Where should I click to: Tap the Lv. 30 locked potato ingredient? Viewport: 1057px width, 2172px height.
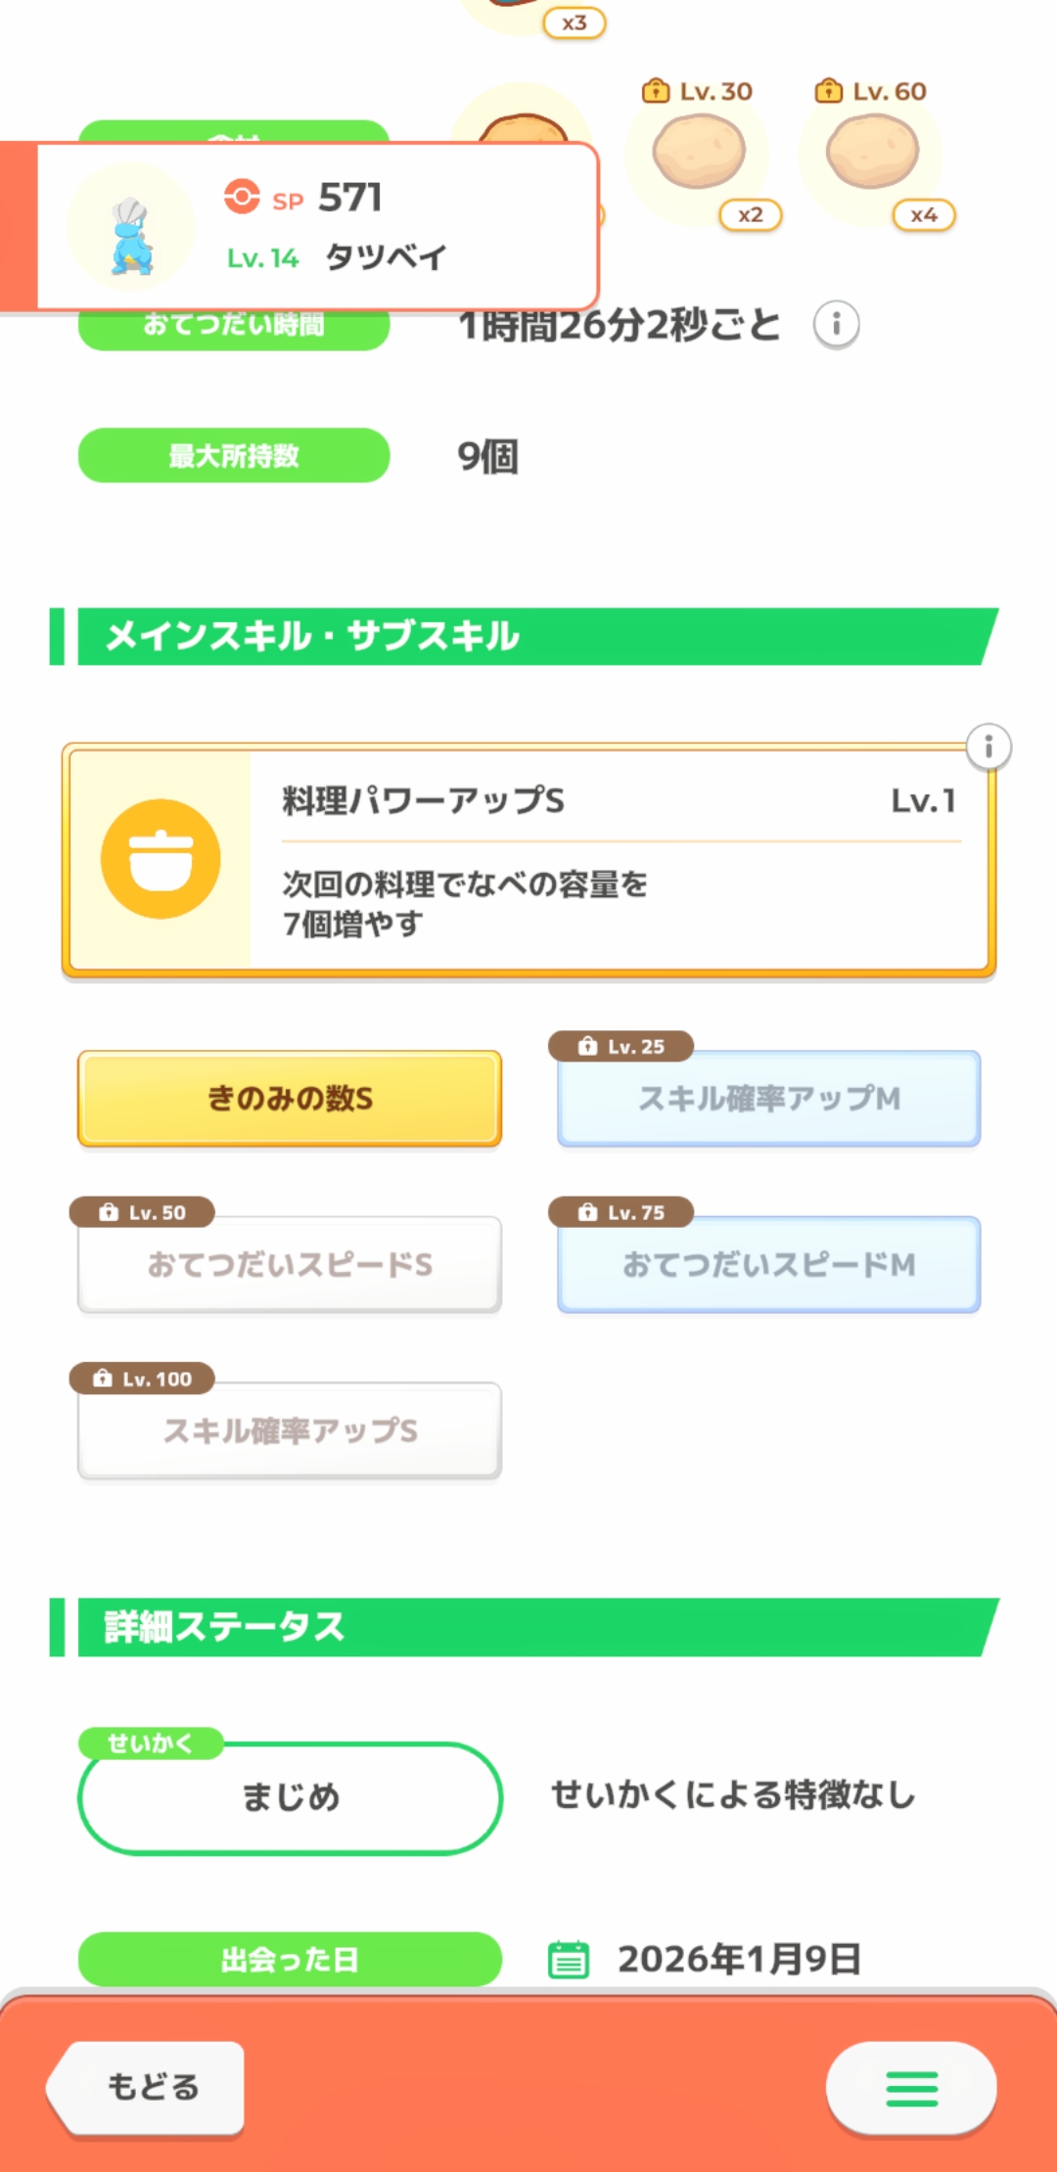point(699,153)
